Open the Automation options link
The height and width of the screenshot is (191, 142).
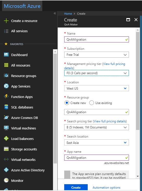tap(106, 188)
